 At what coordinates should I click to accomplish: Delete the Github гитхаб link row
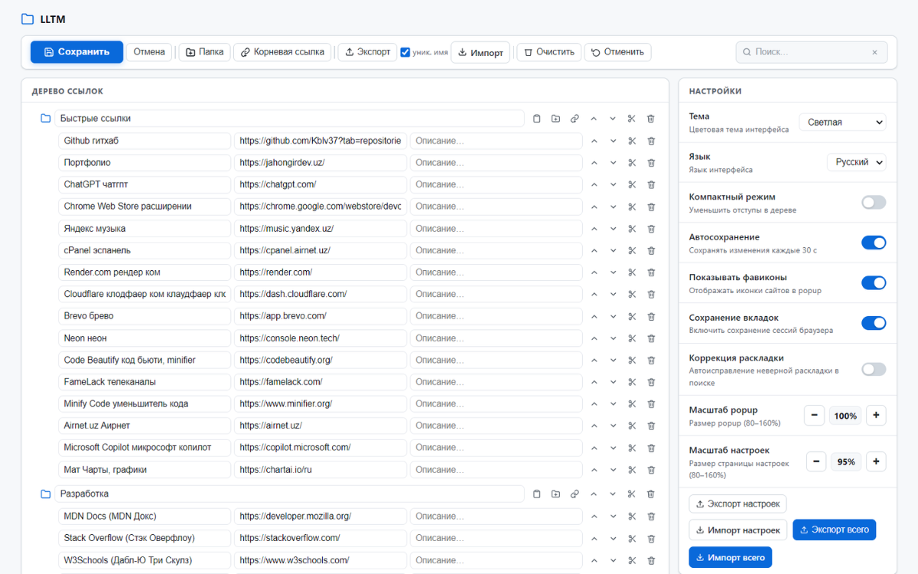click(x=651, y=141)
